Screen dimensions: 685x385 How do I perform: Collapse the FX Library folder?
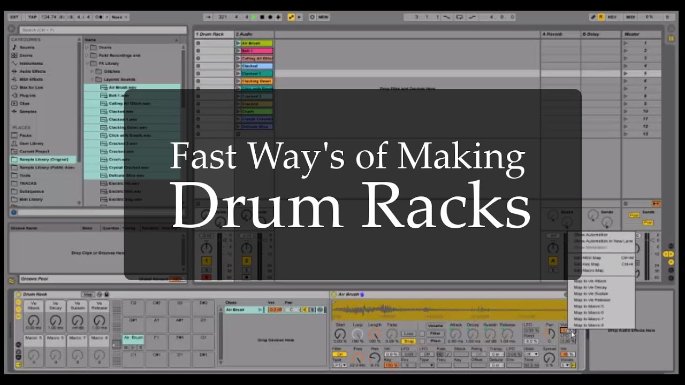coord(87,63)
